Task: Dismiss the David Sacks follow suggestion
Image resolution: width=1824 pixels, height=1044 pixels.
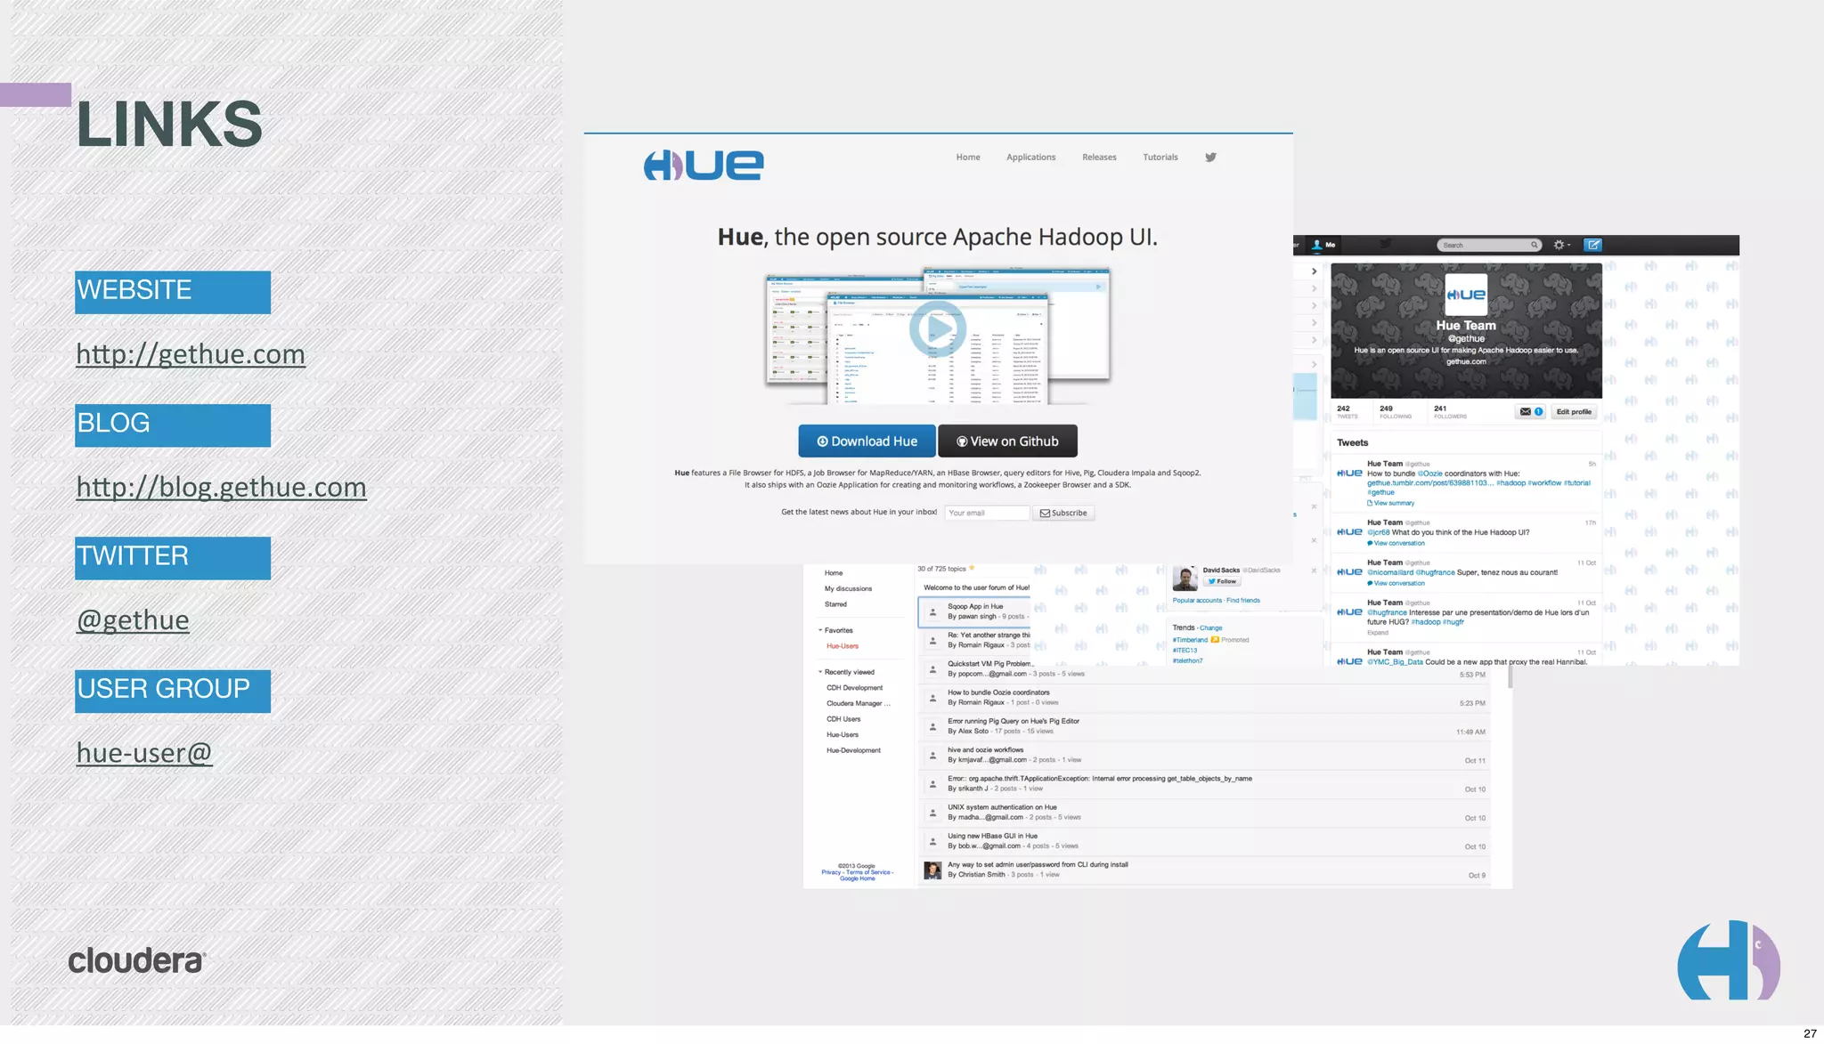Action: [x=1314, y=571]
